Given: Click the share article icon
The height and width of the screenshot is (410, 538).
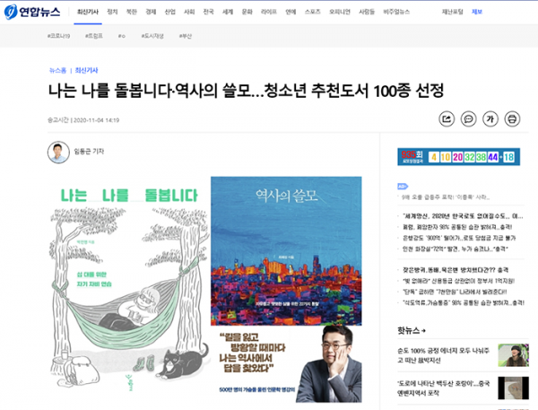Looking at the screenshot, I should (x=447, y=118).
